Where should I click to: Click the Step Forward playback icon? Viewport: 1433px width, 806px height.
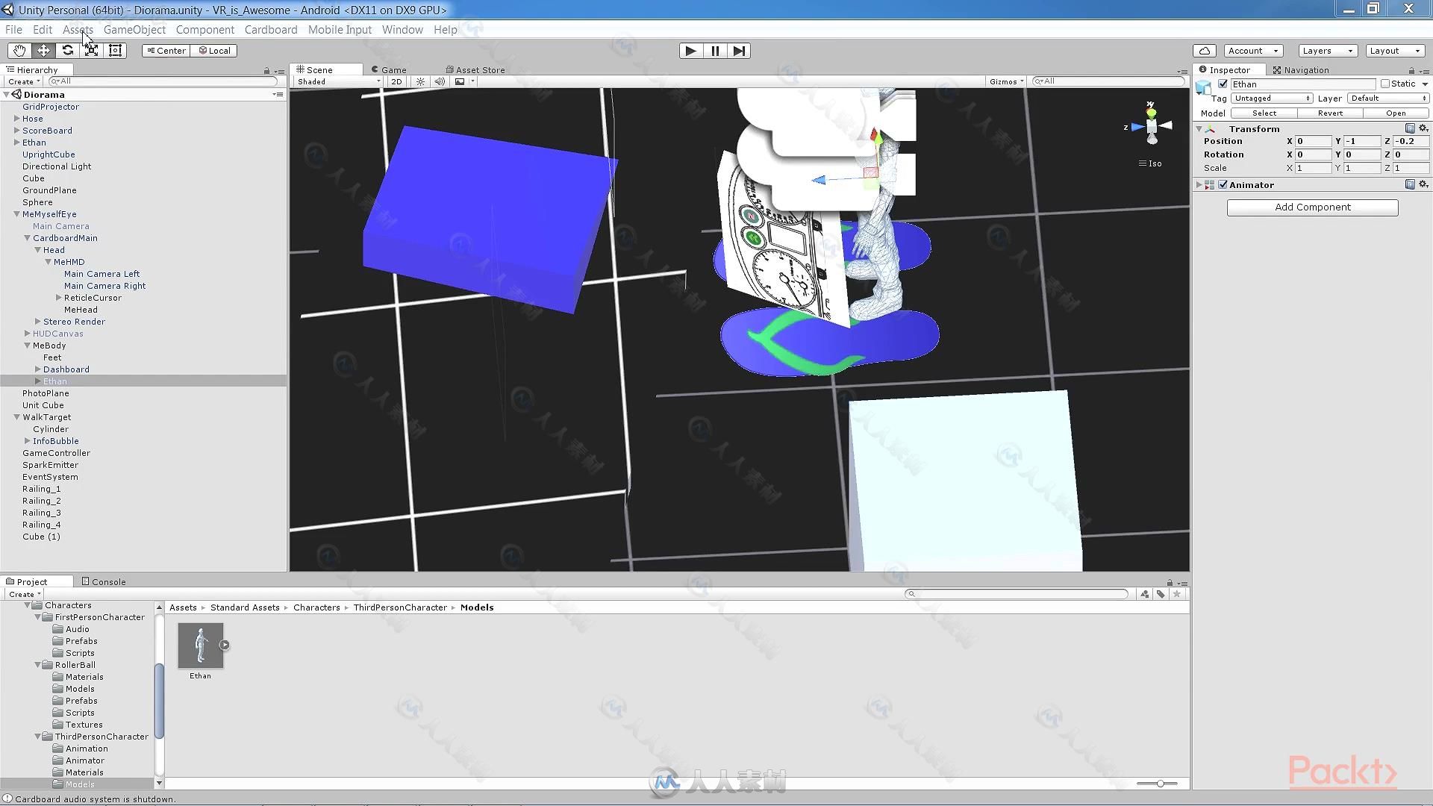739,50
